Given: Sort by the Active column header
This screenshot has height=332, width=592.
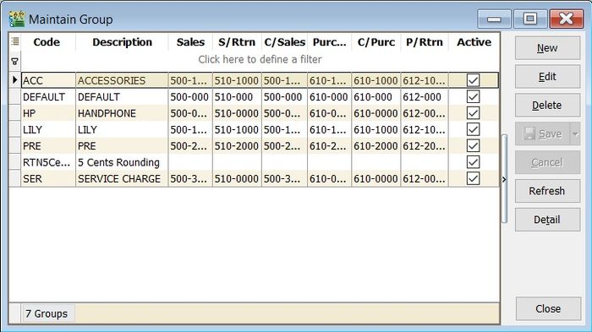Looking at the screenshot, I should [474, 42].
